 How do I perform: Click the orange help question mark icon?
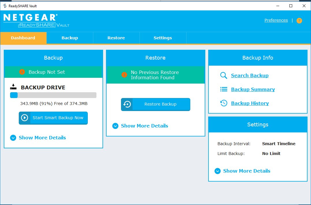pyautogui.click(x=299, y=21)
